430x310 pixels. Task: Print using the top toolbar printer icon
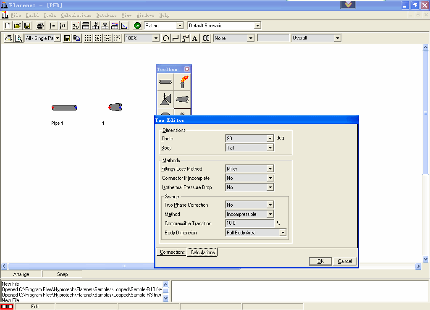[40, 26]
